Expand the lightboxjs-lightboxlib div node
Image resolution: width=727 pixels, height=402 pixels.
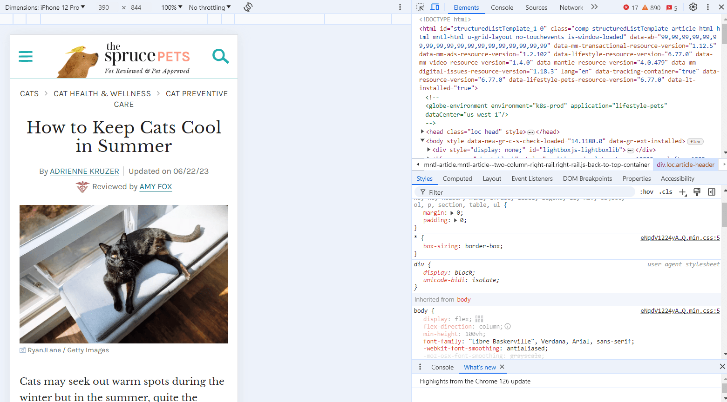tap(428, 150)
